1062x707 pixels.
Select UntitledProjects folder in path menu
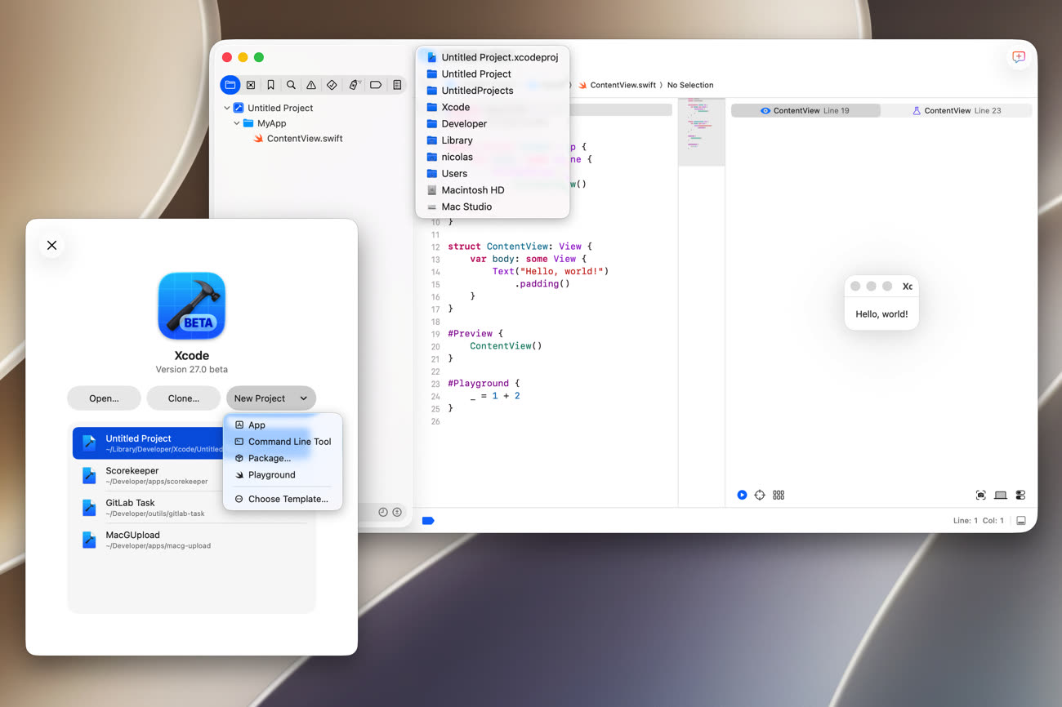click(493, 91)
